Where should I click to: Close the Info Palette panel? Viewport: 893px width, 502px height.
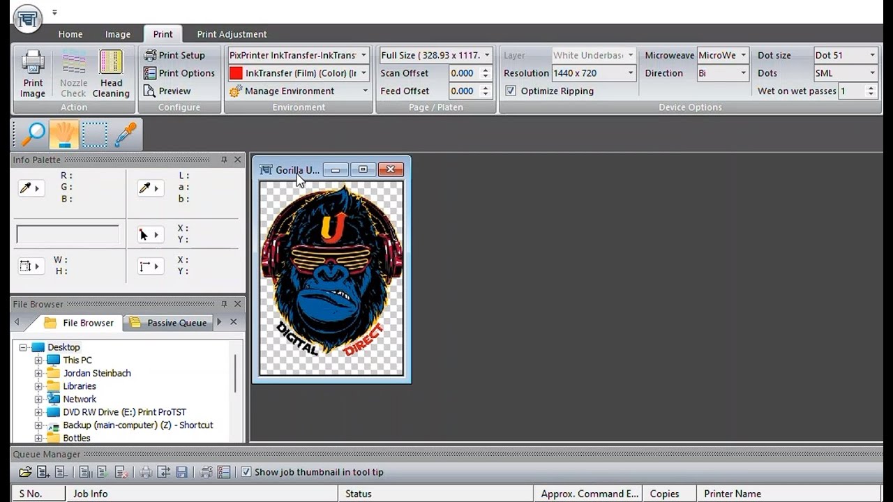237,160
